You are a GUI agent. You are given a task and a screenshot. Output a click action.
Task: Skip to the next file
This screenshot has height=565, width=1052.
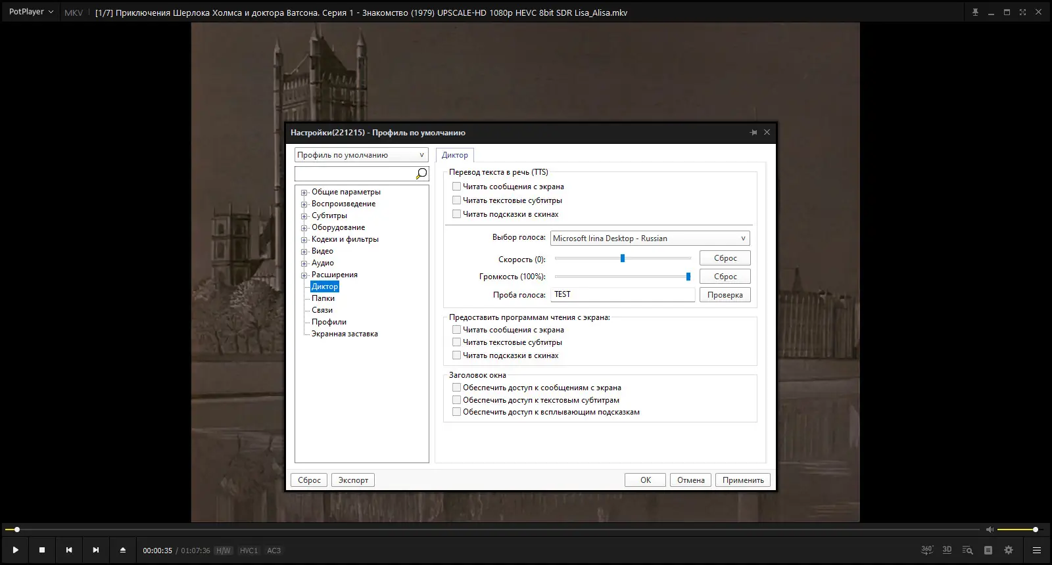pyautogui.click(x=96, y=550)
